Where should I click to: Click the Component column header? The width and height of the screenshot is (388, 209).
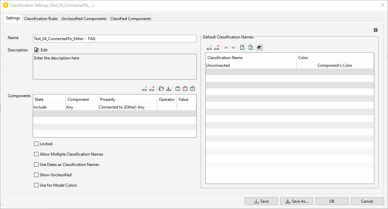click(82, 99)
